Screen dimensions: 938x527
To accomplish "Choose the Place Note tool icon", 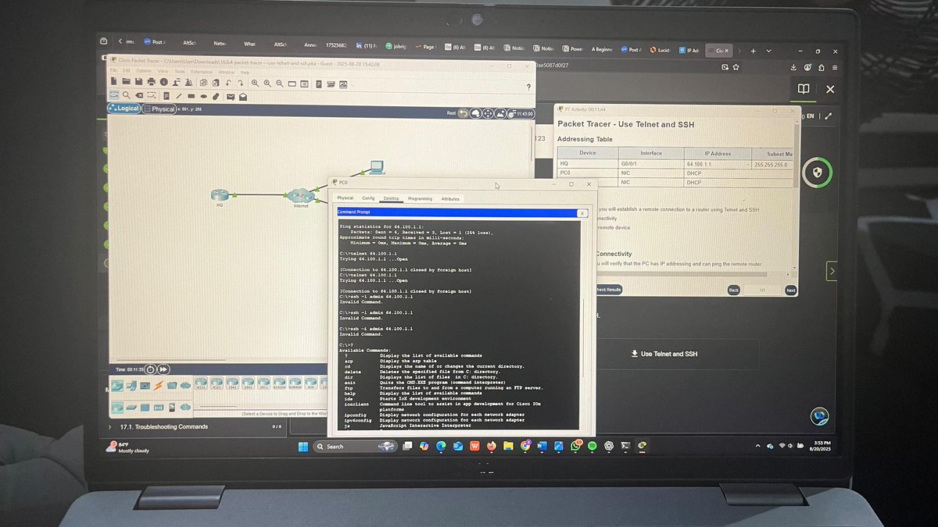I will 166,96.
